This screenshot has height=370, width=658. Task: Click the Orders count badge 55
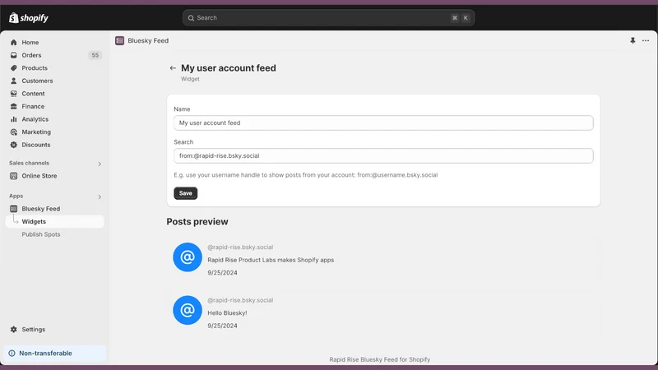pos(95,55)
